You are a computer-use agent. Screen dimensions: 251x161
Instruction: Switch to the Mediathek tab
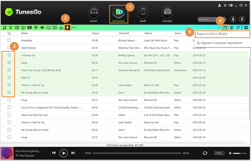pyautogui.click(x=118, y=14)
